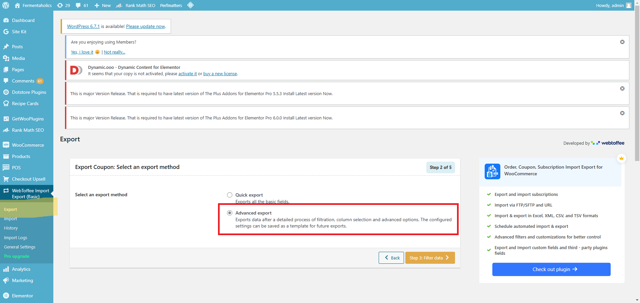Click the Fermentaholics site home icon
The image size is (640, 303).
click(17, 5)
